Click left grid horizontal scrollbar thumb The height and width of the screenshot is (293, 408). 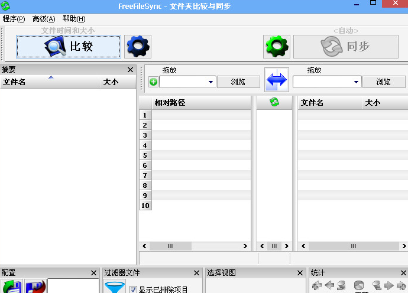click(x=170, y=246)
